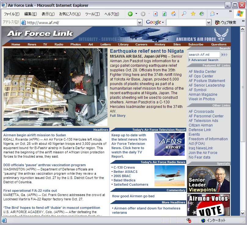The image size is (247, 225).
Task: Open the Careers navigation tab
Action: pyautogui.click(x=141, y=45)
